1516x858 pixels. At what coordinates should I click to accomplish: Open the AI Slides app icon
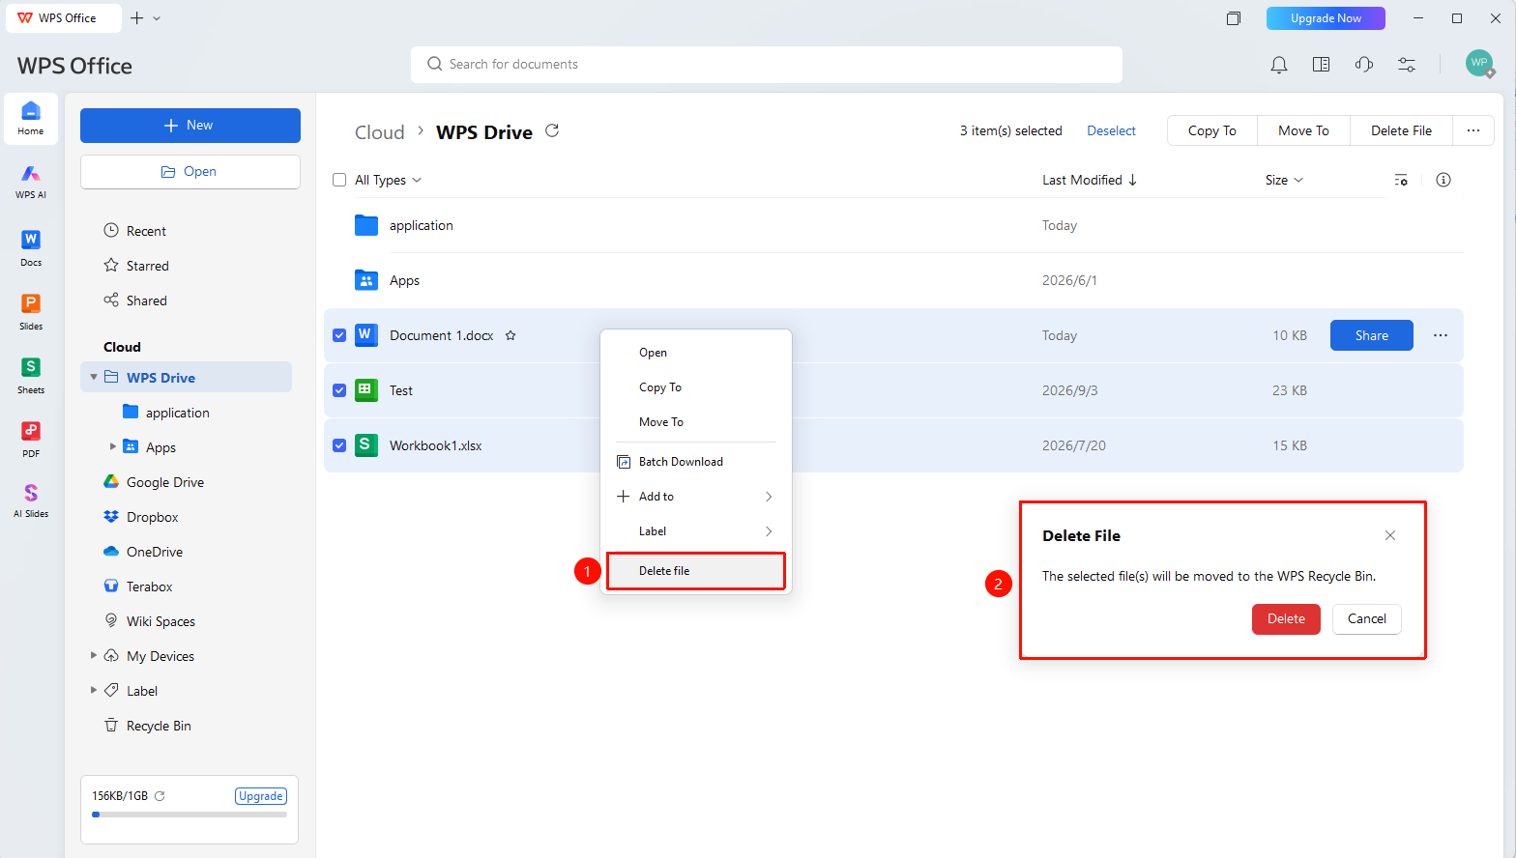pos(31,500)
